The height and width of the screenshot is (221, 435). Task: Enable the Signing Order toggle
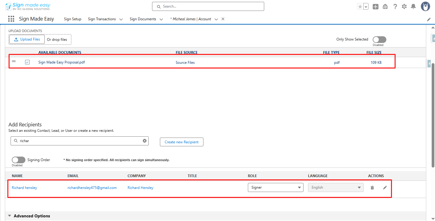pyautogui.click(x=18, y=160)
